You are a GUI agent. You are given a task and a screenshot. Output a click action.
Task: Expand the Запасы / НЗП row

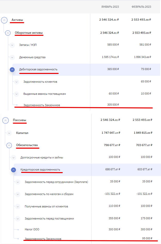[x=12, y=45]
